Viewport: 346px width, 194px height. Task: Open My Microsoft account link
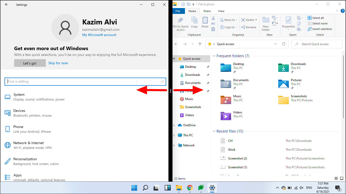click(99, 35)
